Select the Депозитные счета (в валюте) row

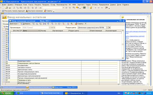pos(60,76)
